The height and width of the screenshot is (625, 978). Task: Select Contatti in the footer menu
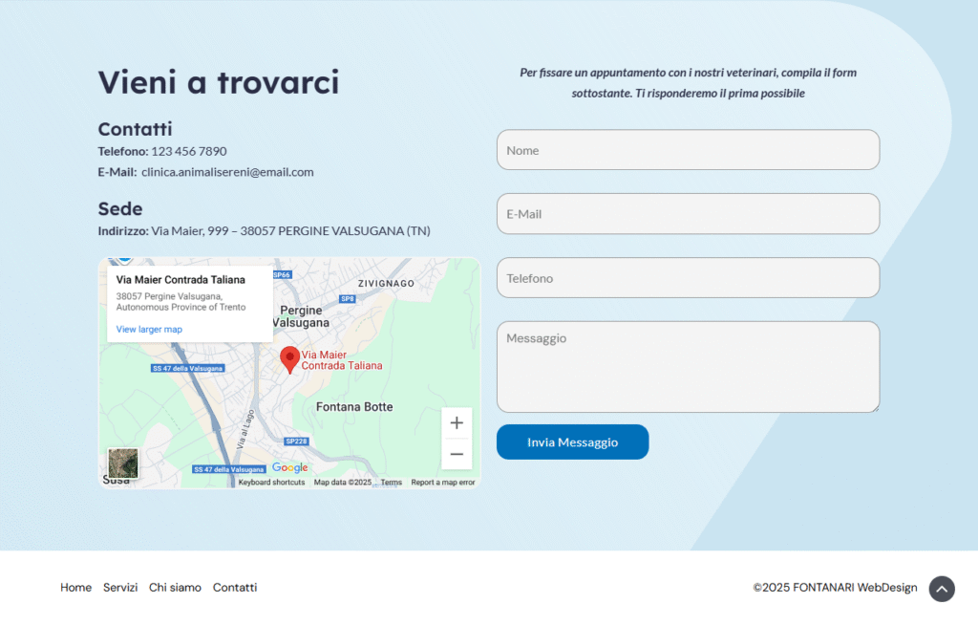235,588
